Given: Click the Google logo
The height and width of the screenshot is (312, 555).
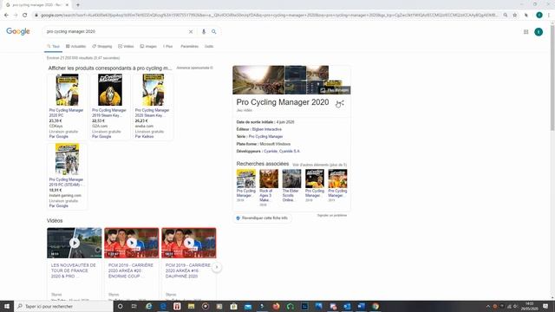Looking at the screenshot, I should [x=18, y=31].
